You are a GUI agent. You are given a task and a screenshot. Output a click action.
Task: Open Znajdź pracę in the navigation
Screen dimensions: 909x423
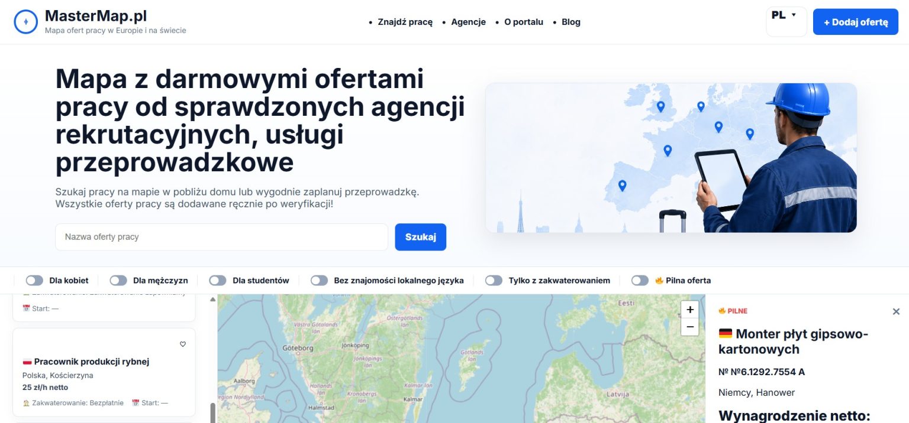coord(405,22)
